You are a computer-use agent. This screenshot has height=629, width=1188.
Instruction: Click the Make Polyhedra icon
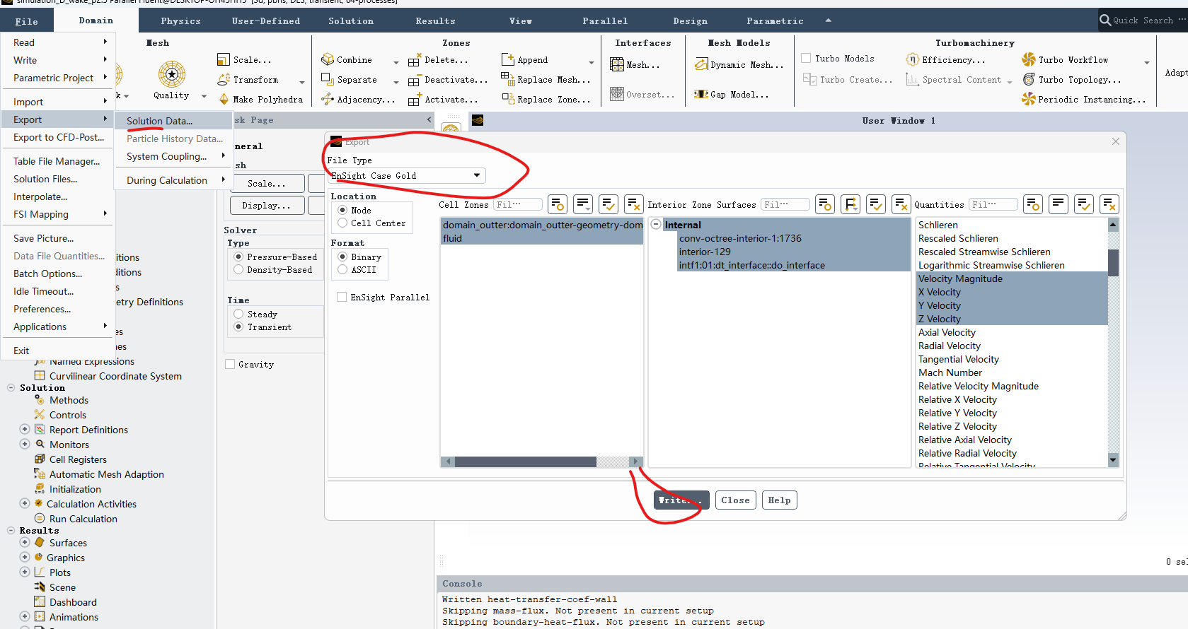click(x=224, y=100)
